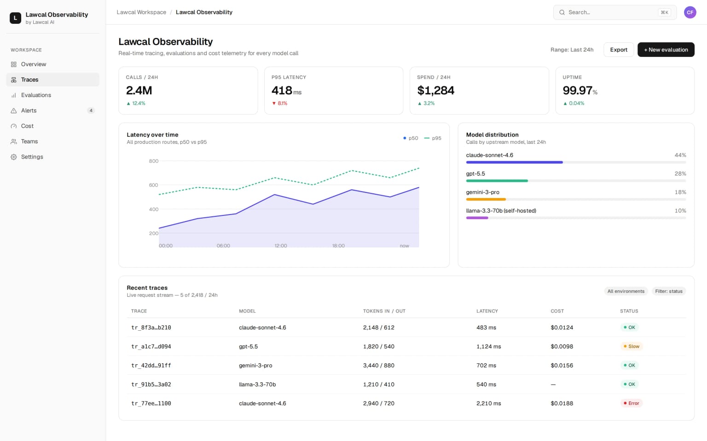Click the Lawcal Workspace breadcrumb link
This screenshot has width=707, height=441.
141,12
